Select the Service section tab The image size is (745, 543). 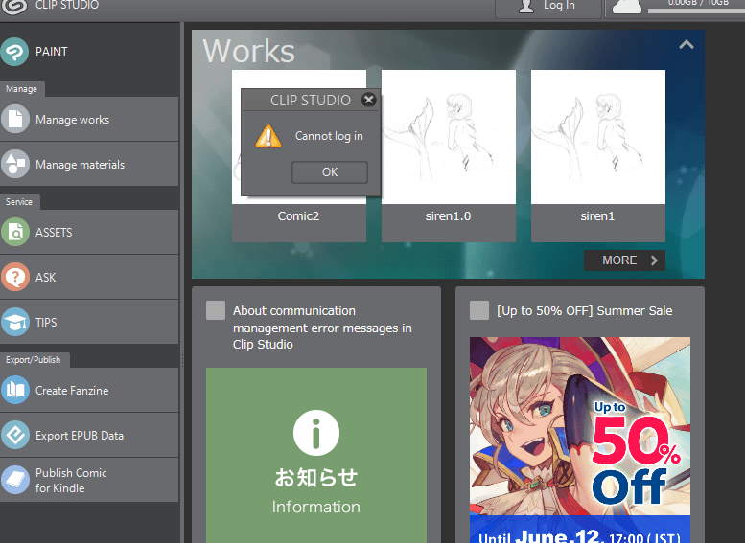point(19,202)
